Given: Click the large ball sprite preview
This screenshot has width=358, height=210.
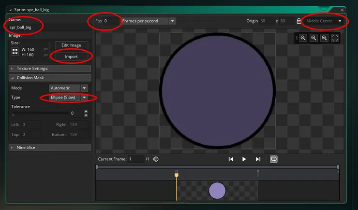Looking at the screenshot, I should (217, 91).
